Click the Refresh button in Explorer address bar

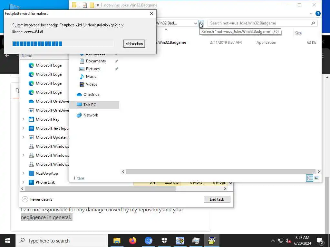[x=201, y=23]
